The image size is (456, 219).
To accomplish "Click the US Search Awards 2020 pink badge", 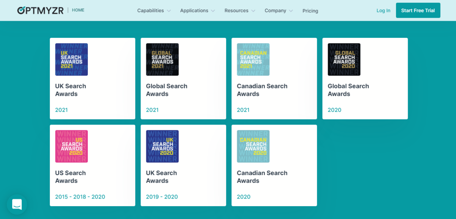I will pos(71,146).
